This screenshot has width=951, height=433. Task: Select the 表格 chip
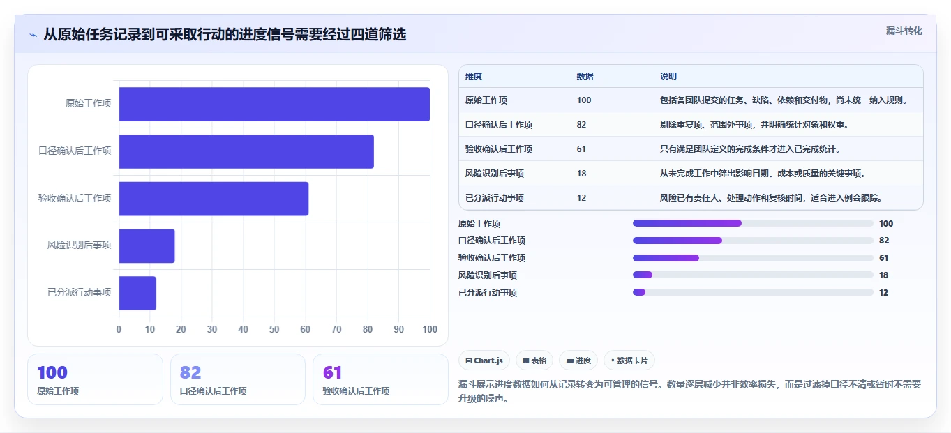click(534, 360)
